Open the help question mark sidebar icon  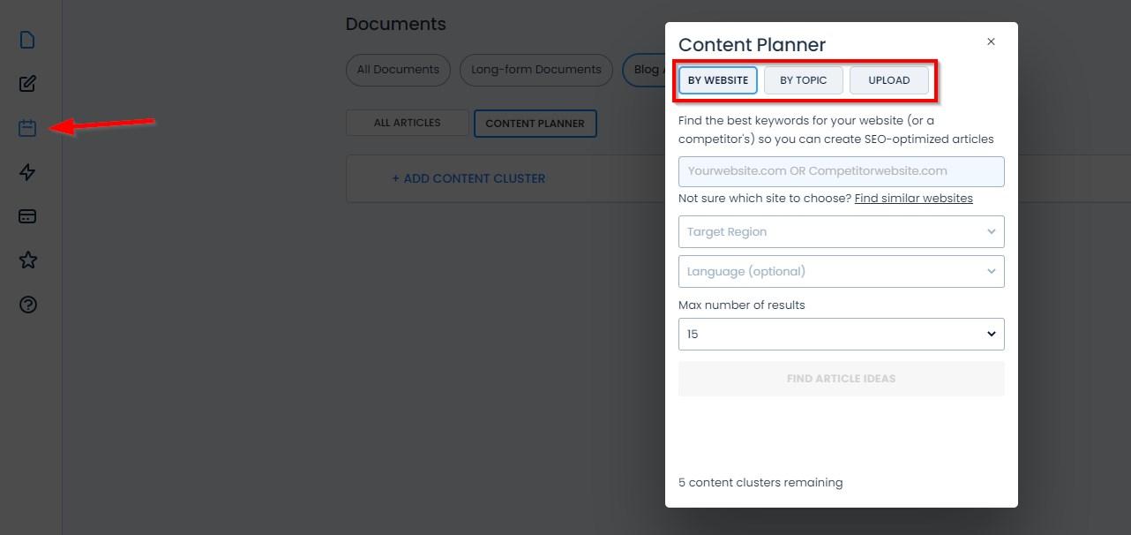(x=27, y=305)
